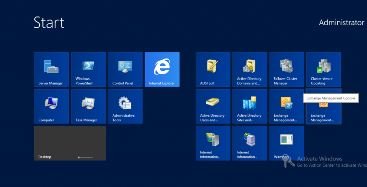Open Internet Information tile with gray tower server icon
This screenshot has width=367, height=187.
[x=213, y=143]
